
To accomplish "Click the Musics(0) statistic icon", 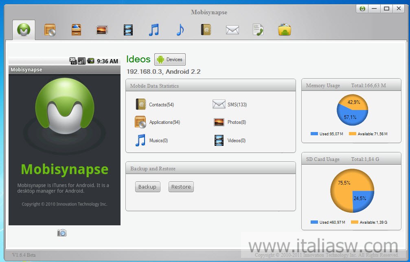I will 140,140.
